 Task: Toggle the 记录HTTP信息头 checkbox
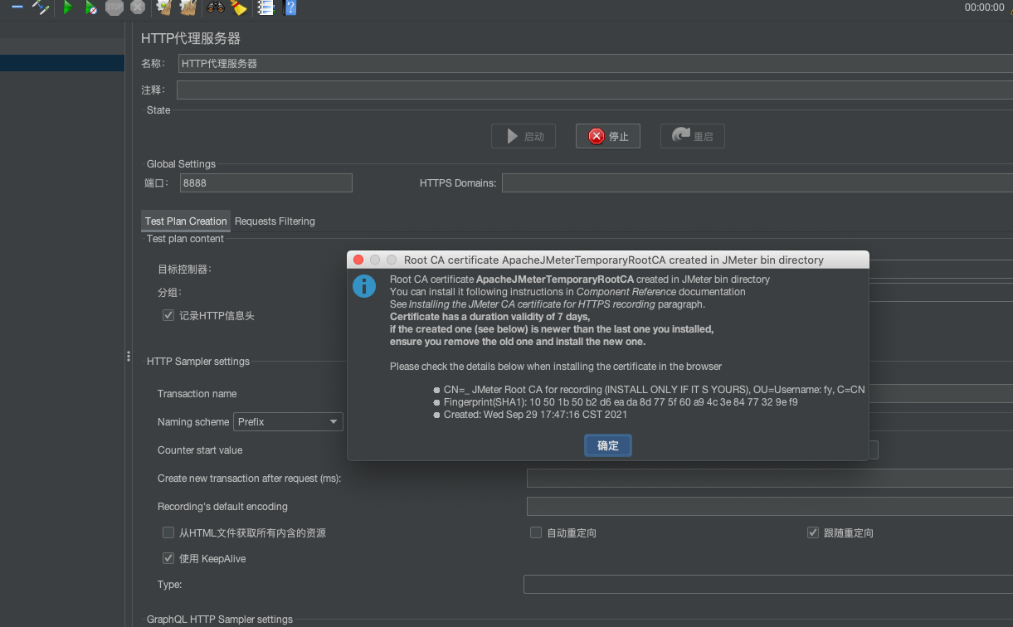[168, 315]
